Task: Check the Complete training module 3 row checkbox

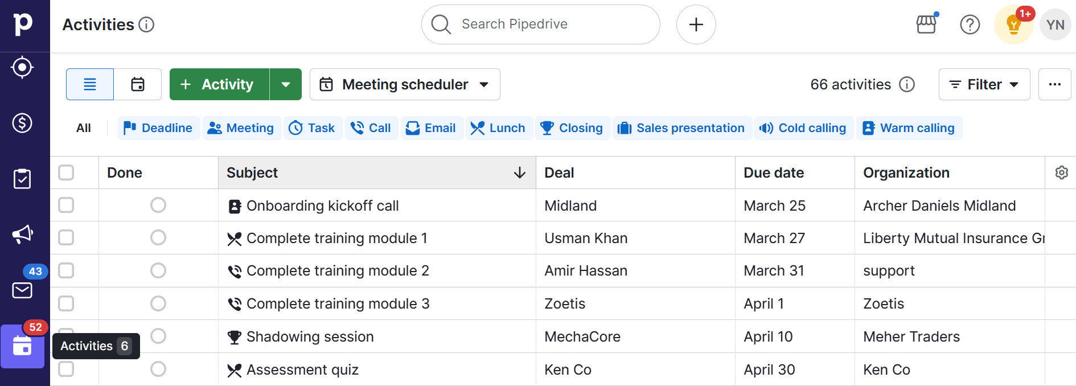Action: [66, 303]
